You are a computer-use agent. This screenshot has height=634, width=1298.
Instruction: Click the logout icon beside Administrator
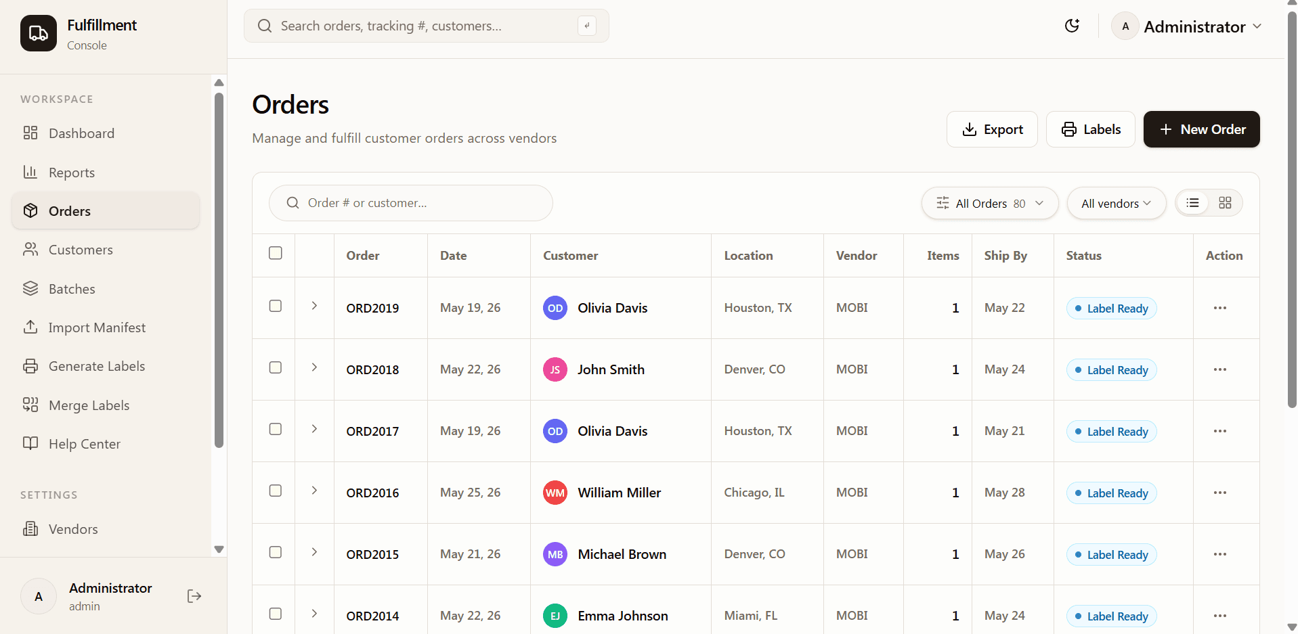pos(194,596)
